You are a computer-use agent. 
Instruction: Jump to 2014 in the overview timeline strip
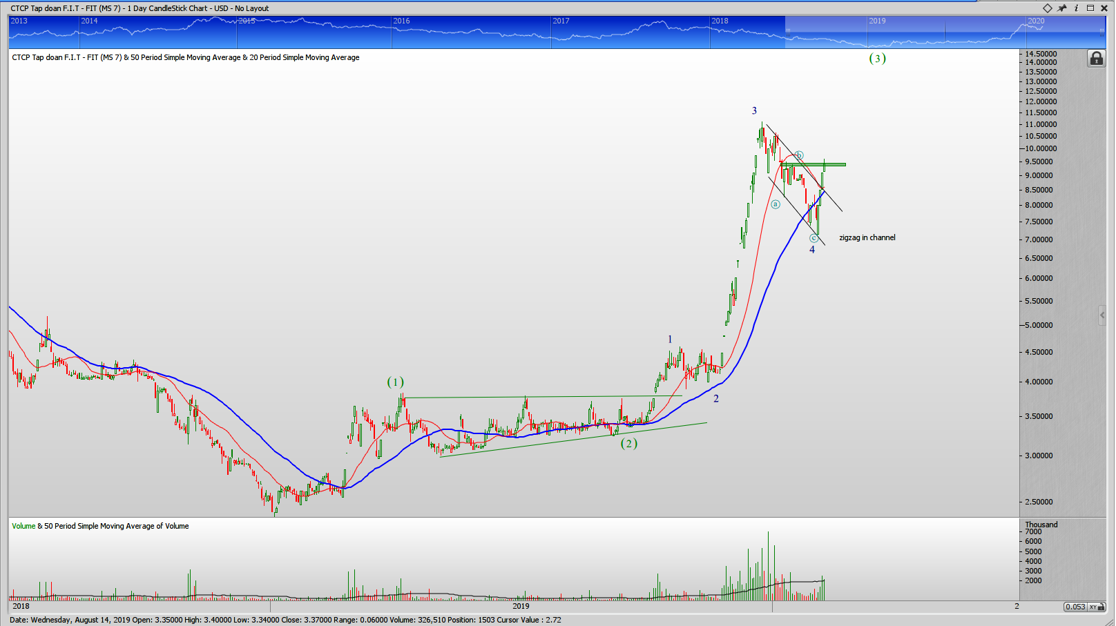89,21
